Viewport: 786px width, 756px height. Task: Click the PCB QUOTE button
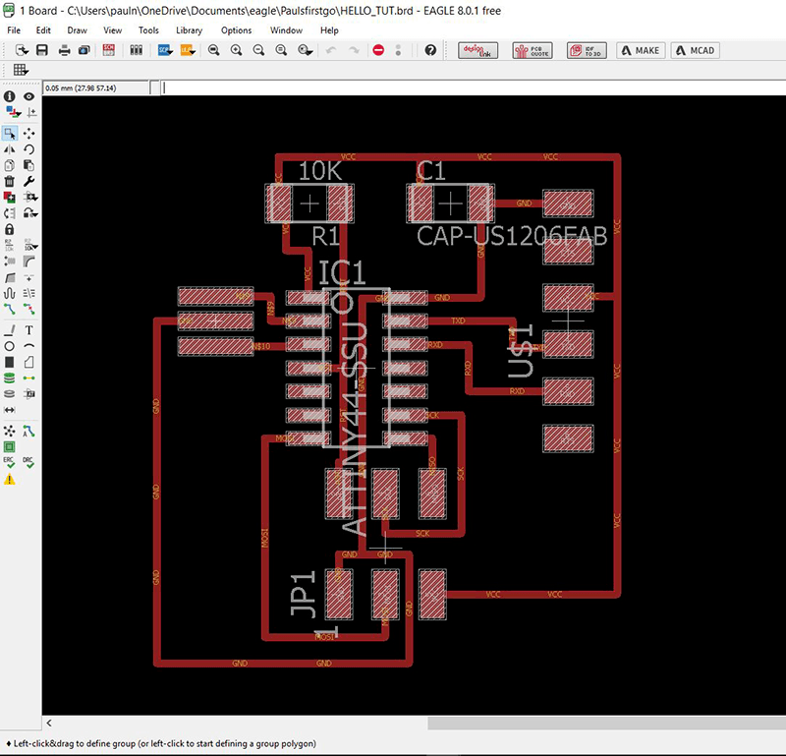525,50
